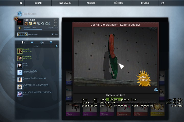The height and width of the screenshot is (122, 184).
Task: Click the Gut Knife Gamma Doppler title
Action: click(x=115, y=25)
